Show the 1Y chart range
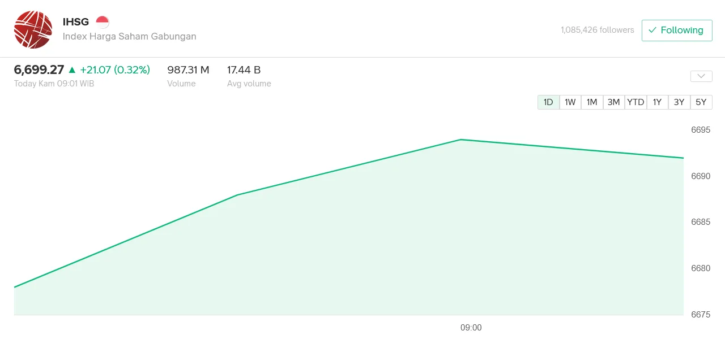 (x=658, y=102)
